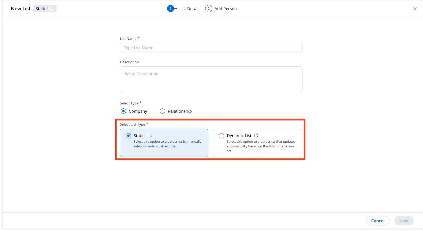This screenshot has width=423, height=231.
Task: Click the Description field label
Action: [129, 62]
